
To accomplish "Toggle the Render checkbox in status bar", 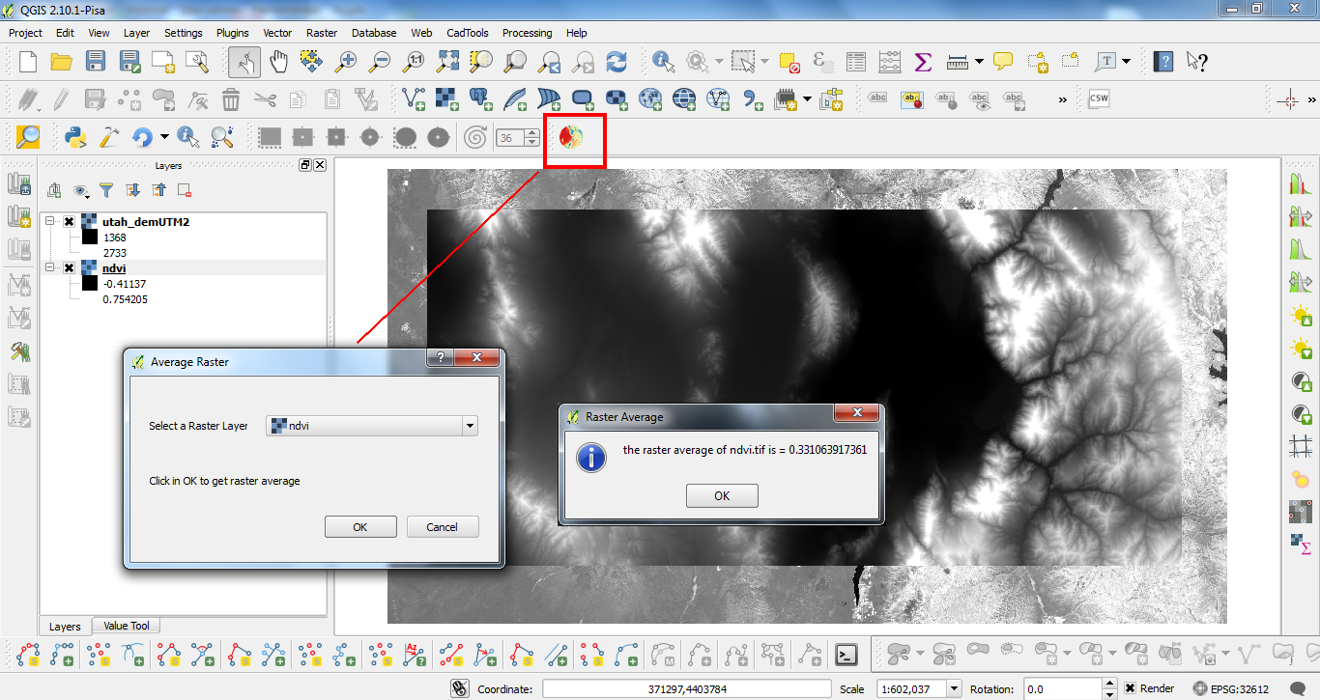I will tap(1131, 689).
